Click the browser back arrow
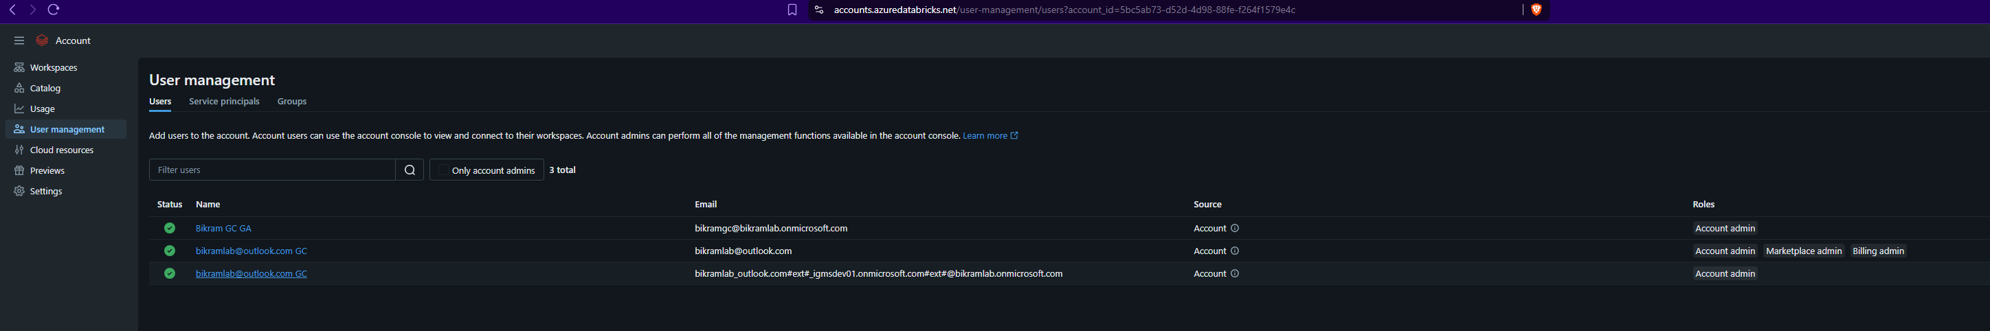1990x331 pixels. pos(12,10)
